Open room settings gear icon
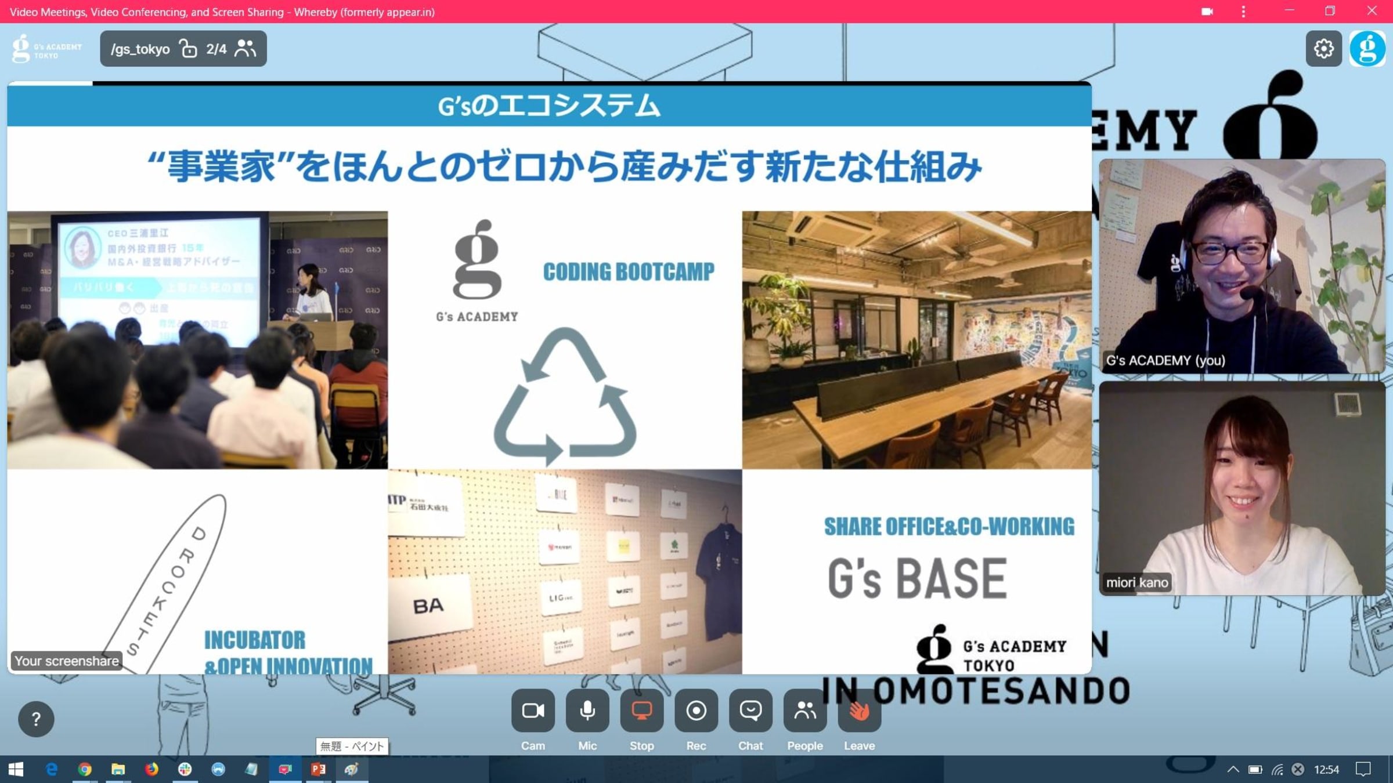The width and height of the screenshot is (1393, 783). click(1323, 49)
